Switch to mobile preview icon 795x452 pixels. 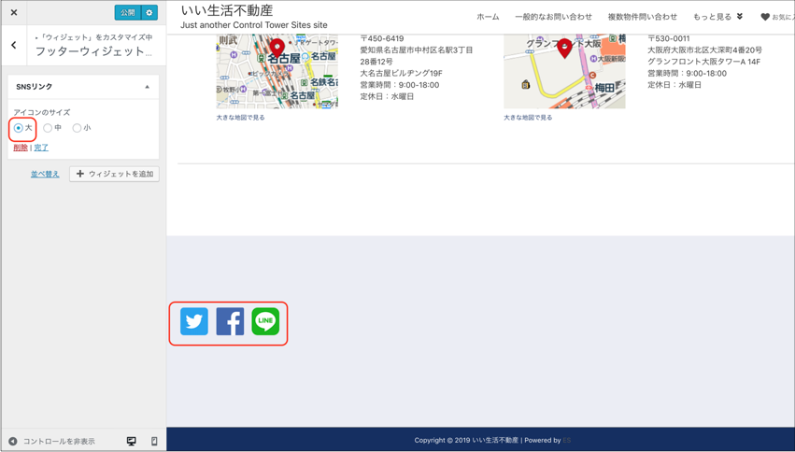155,442
